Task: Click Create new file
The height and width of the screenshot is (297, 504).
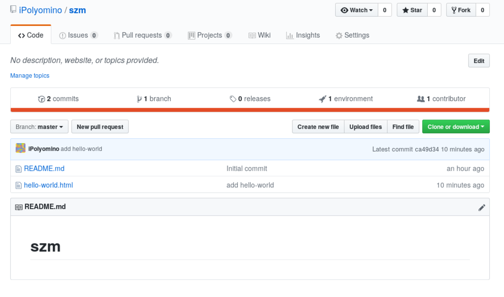Action: [318, 126]
